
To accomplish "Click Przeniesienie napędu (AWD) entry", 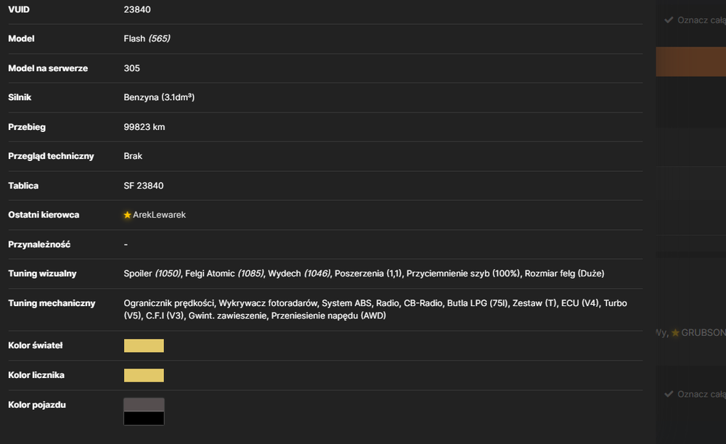I will (x=328, y=316).
